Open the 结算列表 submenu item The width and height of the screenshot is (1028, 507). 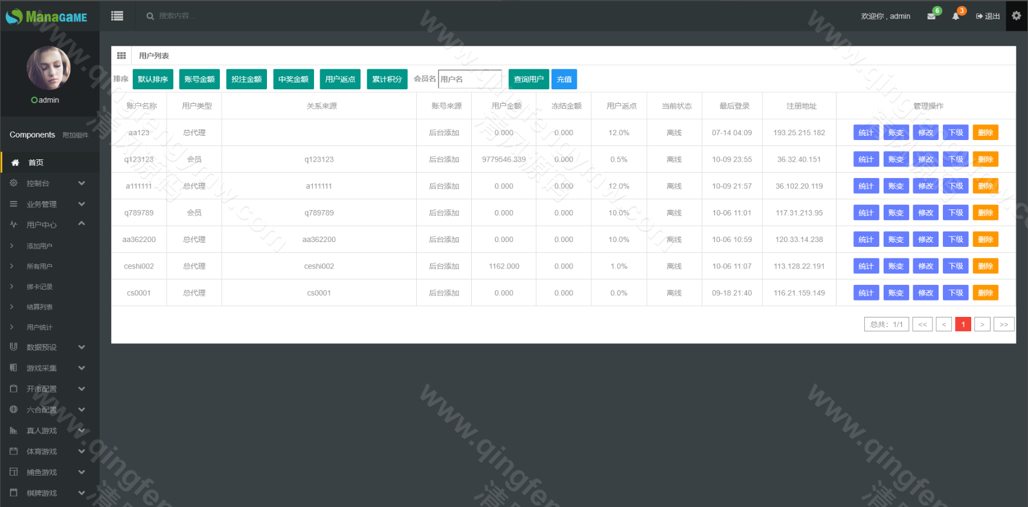(39, 307)
